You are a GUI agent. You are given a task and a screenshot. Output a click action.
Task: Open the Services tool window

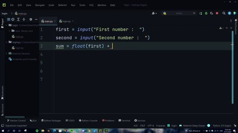click(140, 120)
